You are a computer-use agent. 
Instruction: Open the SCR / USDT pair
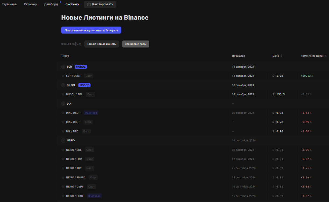73,76
